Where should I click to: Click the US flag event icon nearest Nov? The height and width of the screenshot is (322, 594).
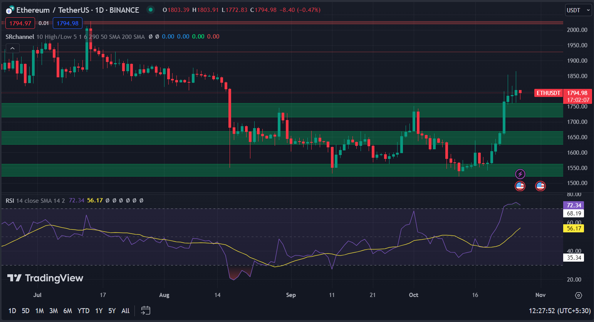pos(540,186)
